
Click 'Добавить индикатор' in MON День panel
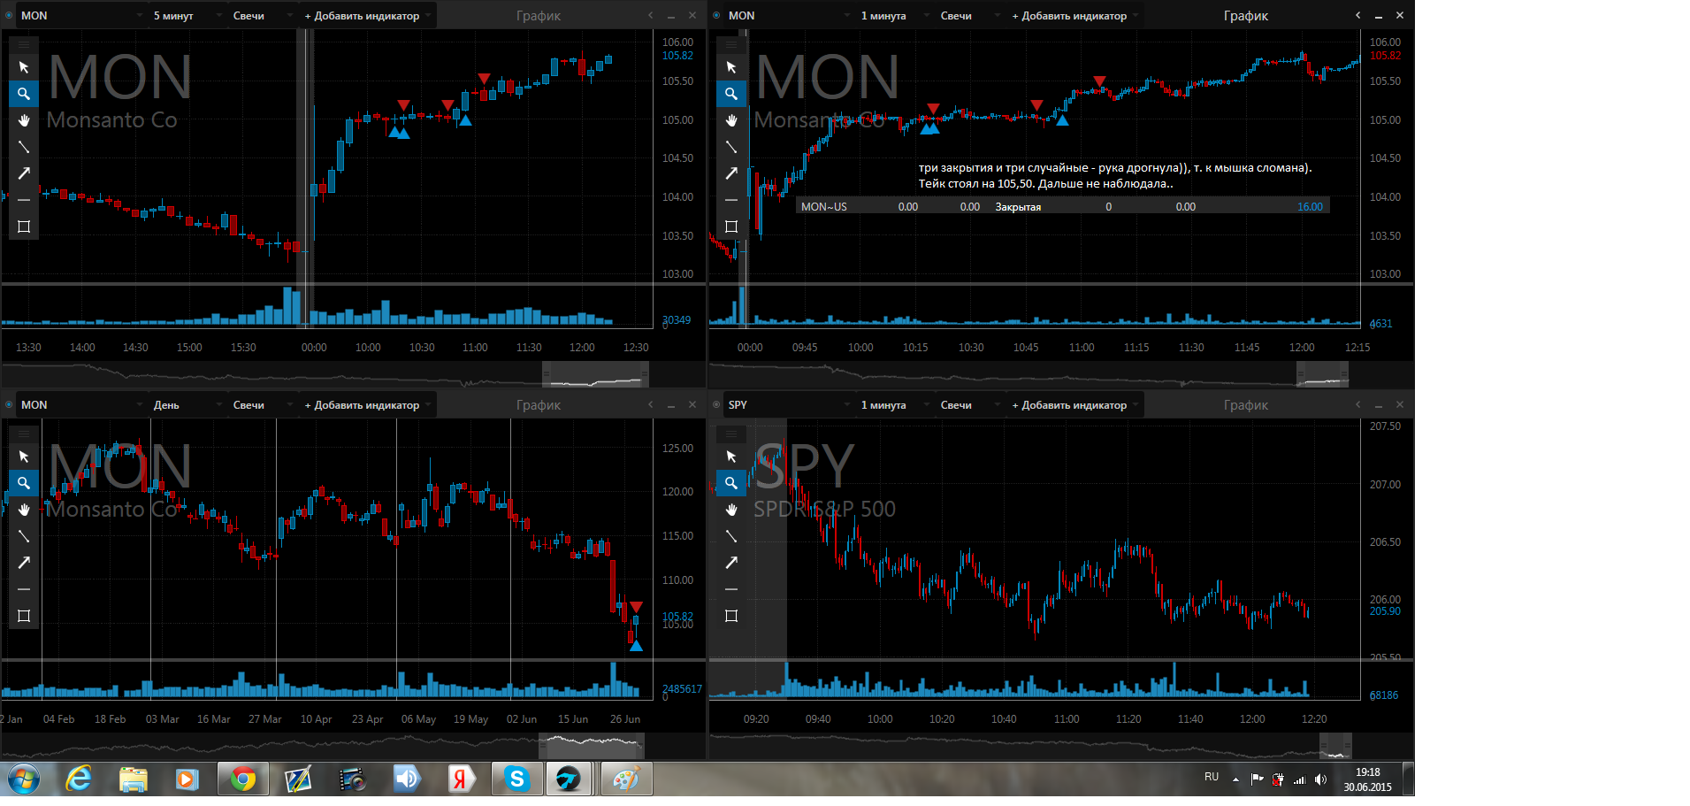coord(367,404)
